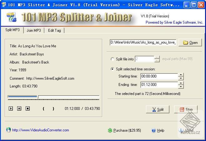This screenshot has width=206, height=141.
Task: Click the Ending time field 01:12:000
Action: [x=159, y=85]
